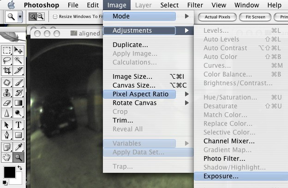The height and width of the screenshot is (188, 288).
Task: Select the History Brush tool
Action: click(x=18, y=93)
